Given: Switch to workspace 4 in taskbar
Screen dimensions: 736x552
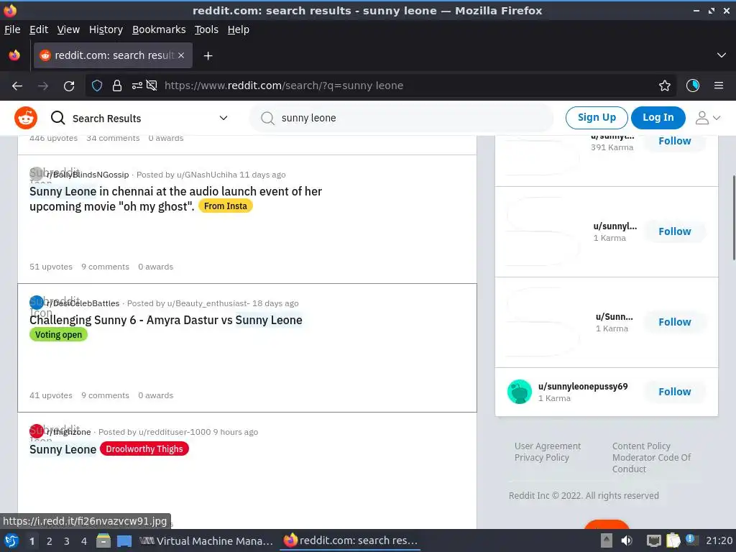Looking at the screenshot, I should 84,541.
